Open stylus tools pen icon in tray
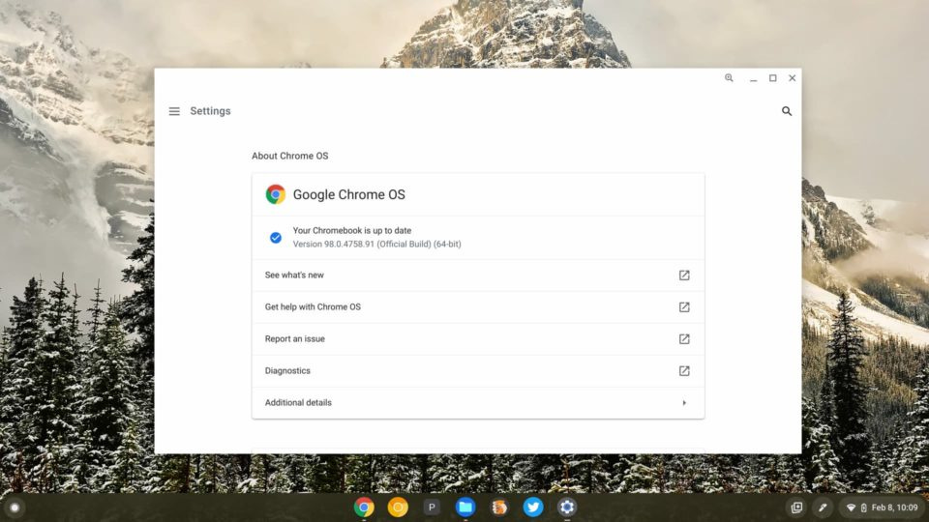Viewport: 929px width, 522px height. [x=823, y=507]
